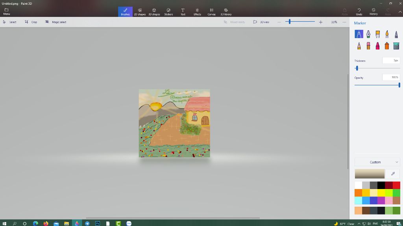The height and width of the screenshot is (226, 403).
Task: Edit the Opacity percentage field
Action: (391, 77)
